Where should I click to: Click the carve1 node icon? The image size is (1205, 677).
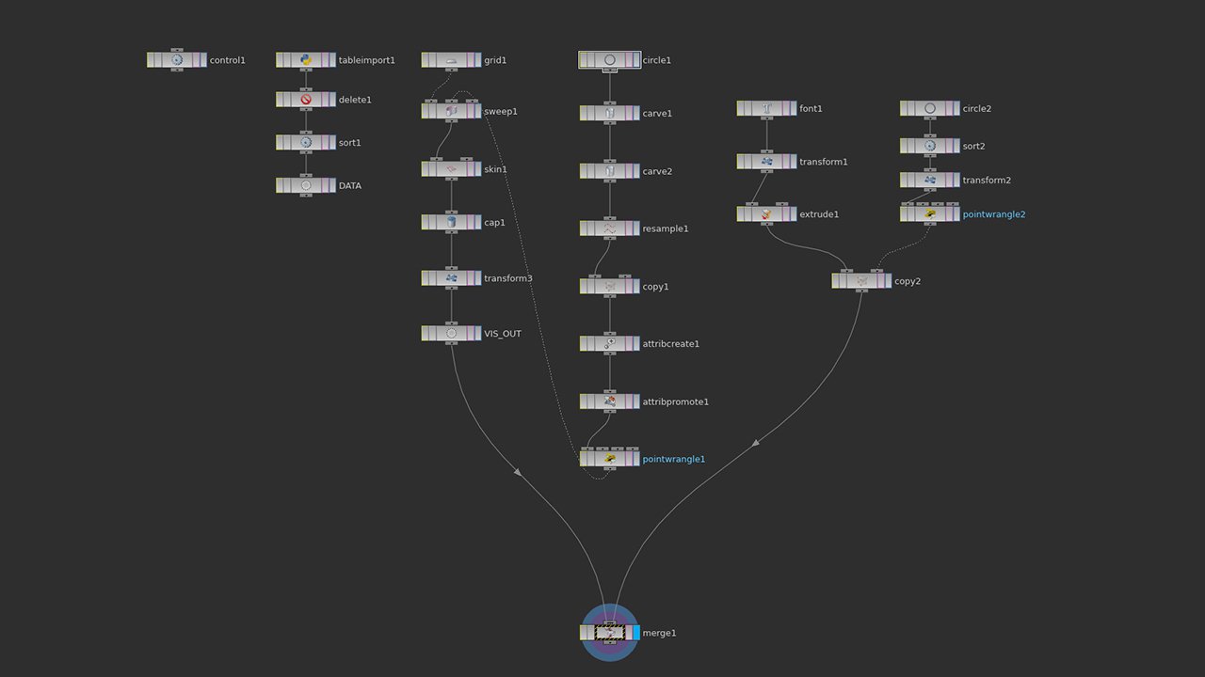(x=610, y=114)
